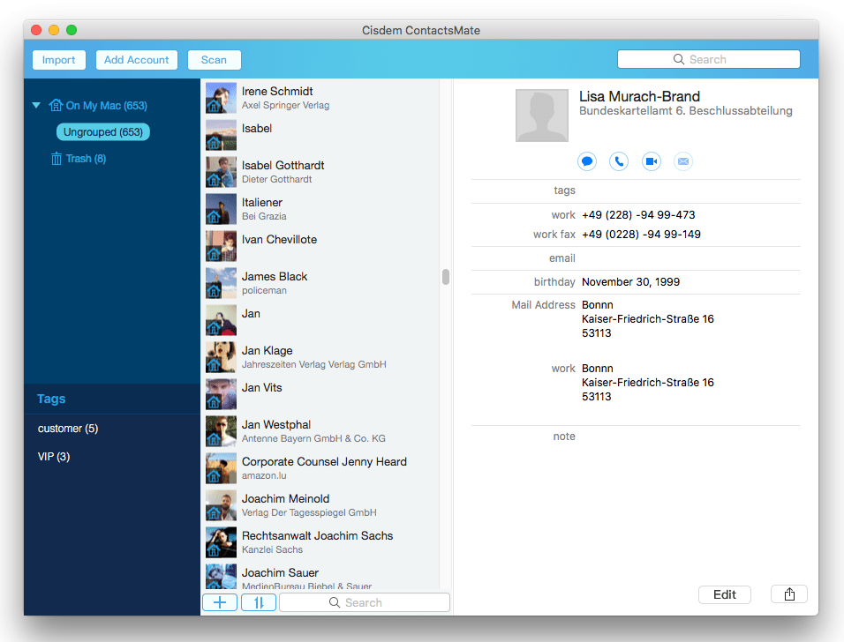Share the contact using the share icon
This screenshot has height=642, width=844.
[x=788, y=593]
